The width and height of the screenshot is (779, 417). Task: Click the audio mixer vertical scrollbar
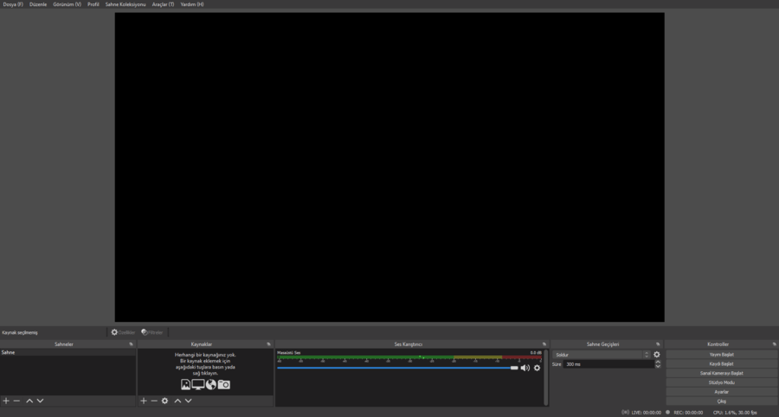546,377
